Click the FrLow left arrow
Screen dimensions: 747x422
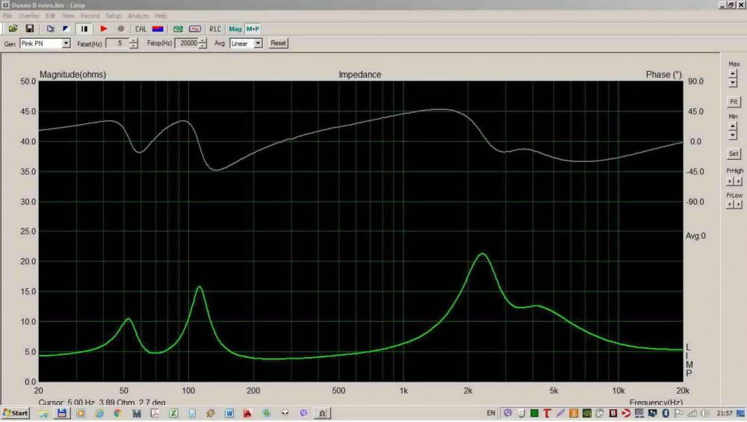729,205
